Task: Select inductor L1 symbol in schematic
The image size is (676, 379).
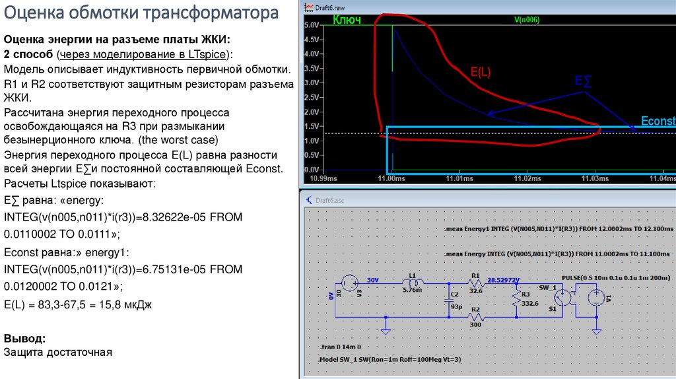Action: [413, 282]
